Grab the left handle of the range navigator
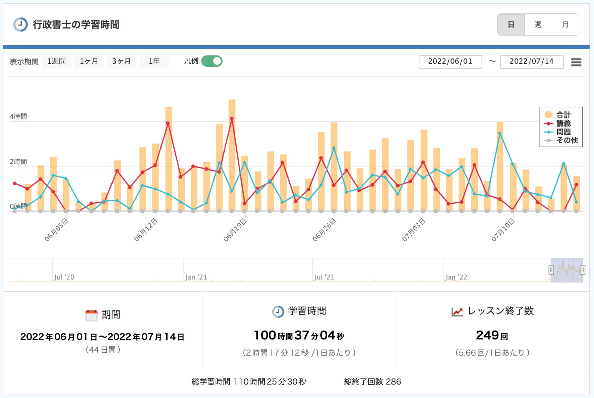 [551, 269]
